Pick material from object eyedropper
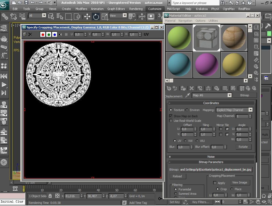 (x=187, y=95)
